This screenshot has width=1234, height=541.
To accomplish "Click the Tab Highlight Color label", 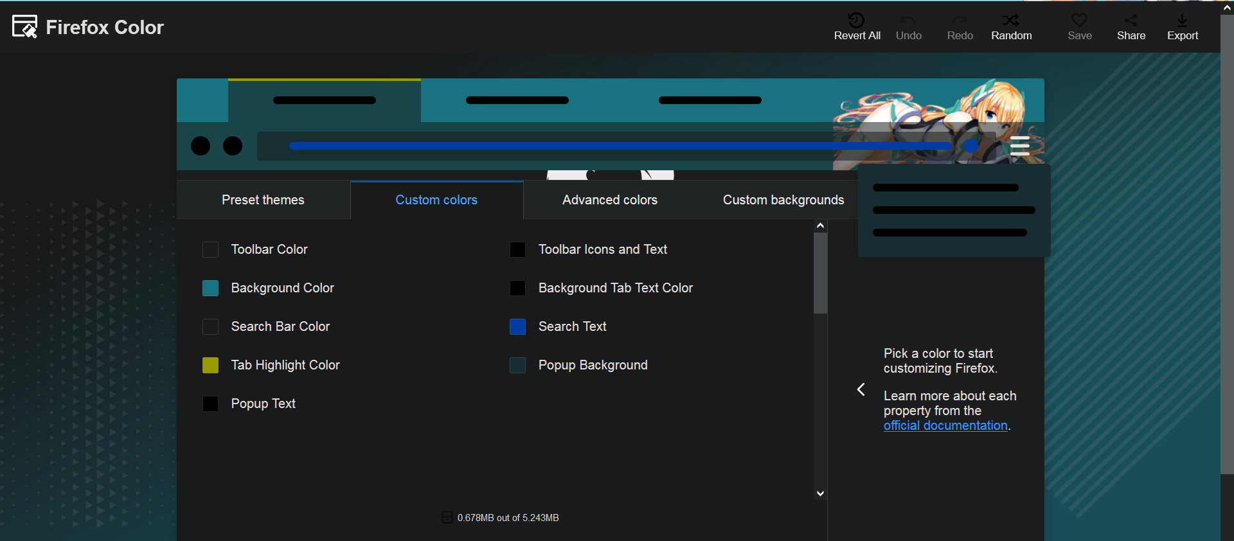I will click(285, 365).
